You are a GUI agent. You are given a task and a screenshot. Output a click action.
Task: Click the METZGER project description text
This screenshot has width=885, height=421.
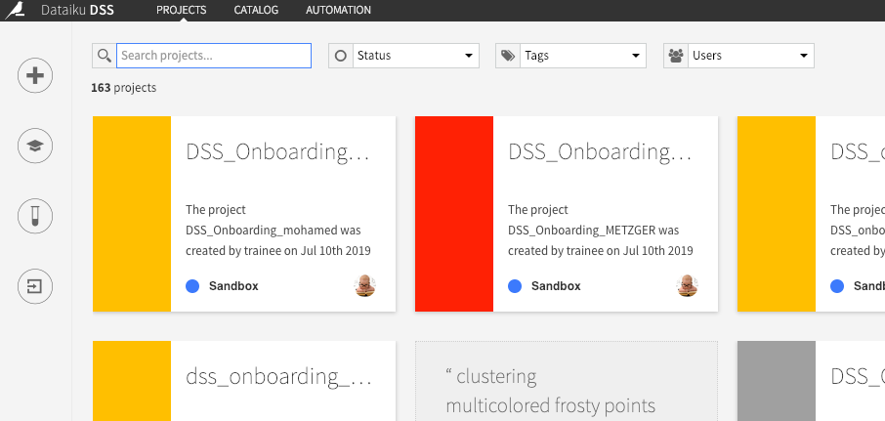pos(601,231)
